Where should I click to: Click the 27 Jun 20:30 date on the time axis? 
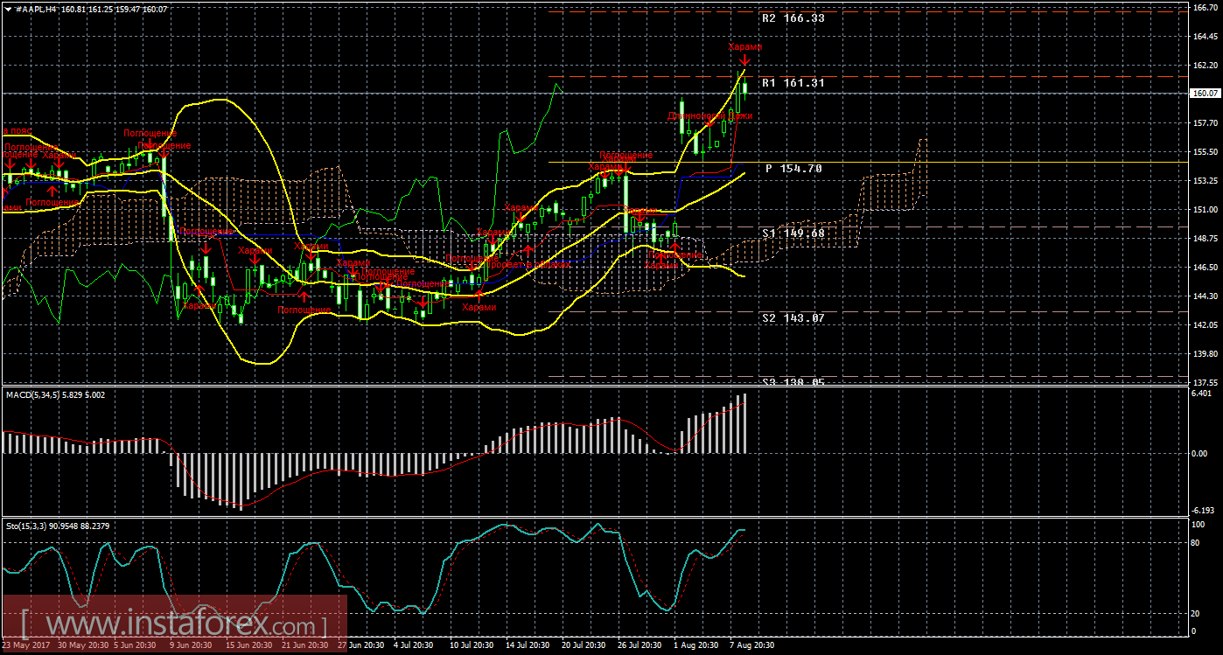(x=360, y=645)
